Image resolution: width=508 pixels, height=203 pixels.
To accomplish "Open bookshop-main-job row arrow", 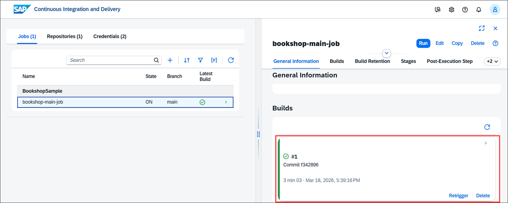I will click(x=226, y=102).
